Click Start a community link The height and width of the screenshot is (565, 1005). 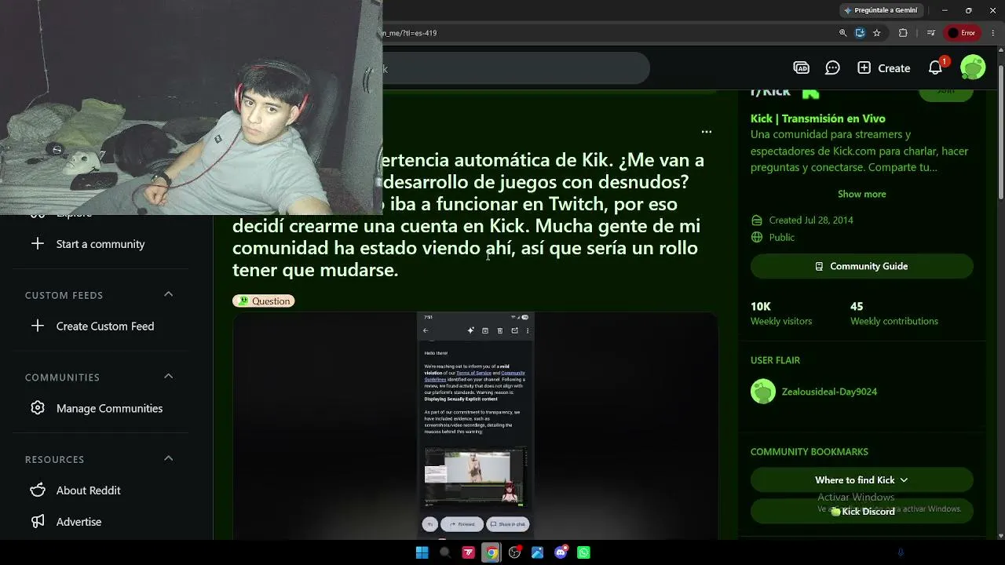tap(100, 244)
